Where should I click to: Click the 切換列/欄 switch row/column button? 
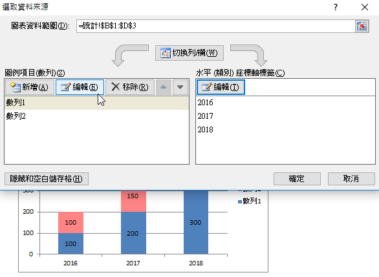(189, 53)
